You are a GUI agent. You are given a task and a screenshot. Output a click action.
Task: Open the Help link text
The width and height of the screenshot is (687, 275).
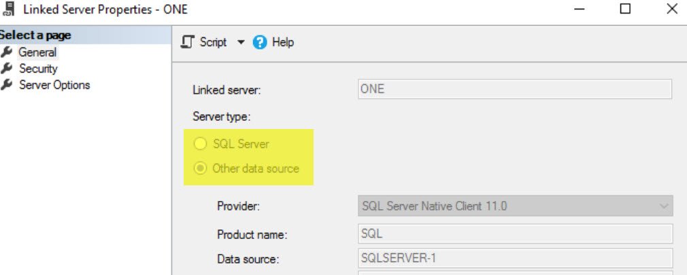[283, 42]
